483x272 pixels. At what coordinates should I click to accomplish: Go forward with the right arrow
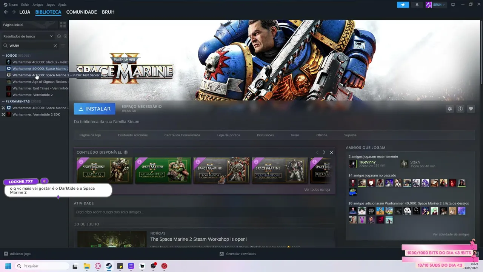click(14, 12)
